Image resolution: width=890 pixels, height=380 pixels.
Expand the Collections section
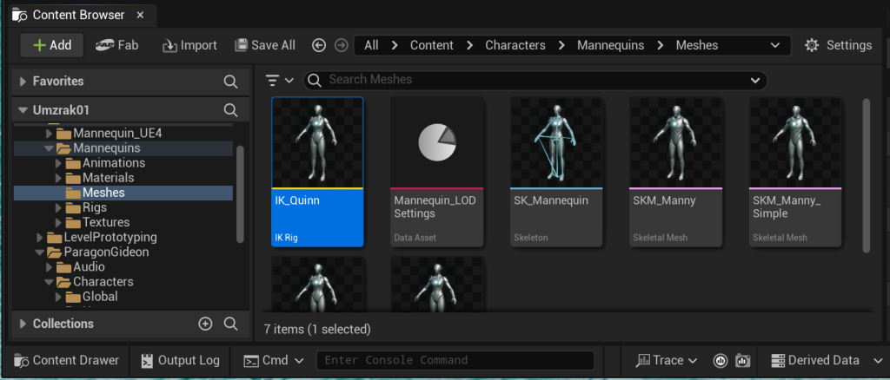point(23,324)
